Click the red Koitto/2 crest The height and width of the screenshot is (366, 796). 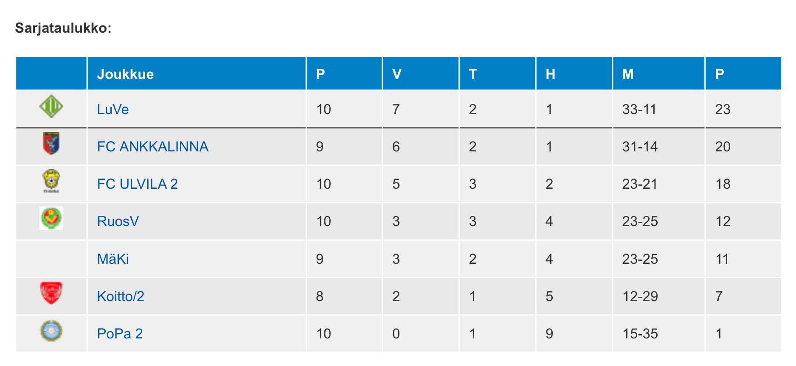51,293
